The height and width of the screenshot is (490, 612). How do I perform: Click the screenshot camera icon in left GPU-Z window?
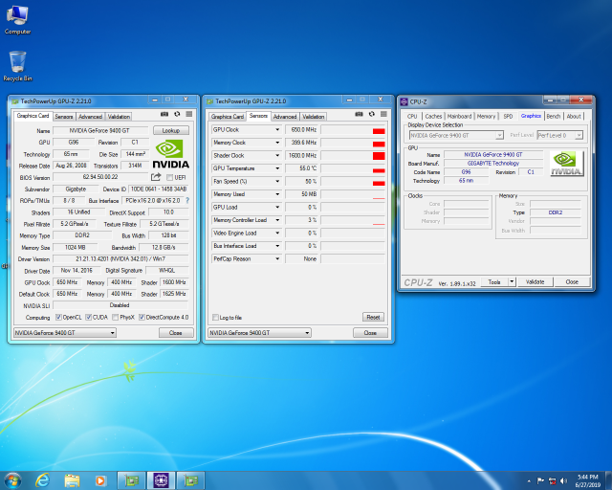(x=164, y=114)
